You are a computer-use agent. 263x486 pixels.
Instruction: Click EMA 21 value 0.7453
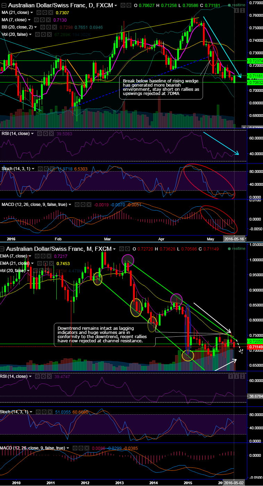coord(63,263)
